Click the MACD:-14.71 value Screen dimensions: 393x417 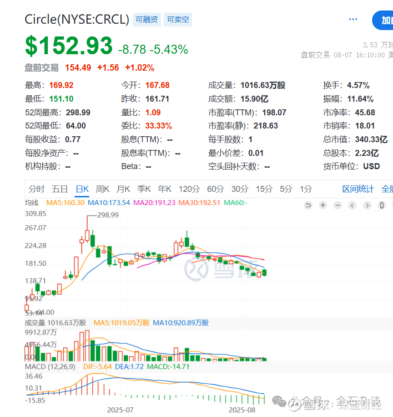tap(168, 367)
